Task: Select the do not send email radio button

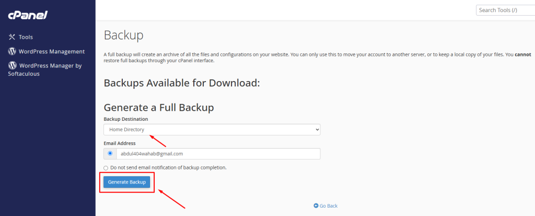Action: pyautogui.click(x=106, y=167)
